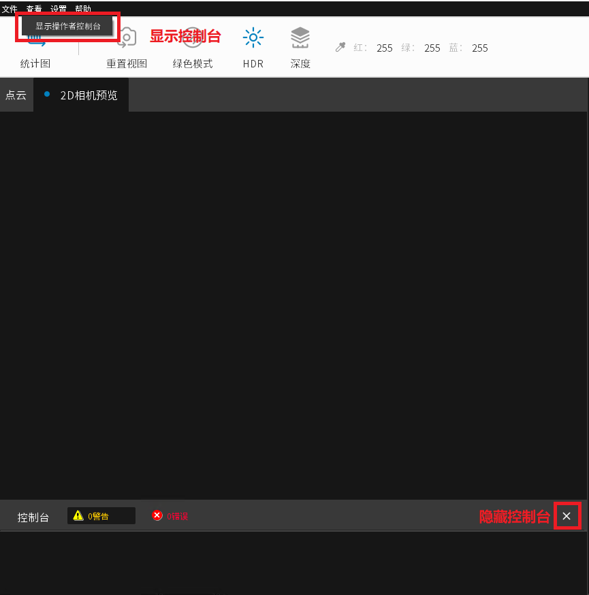
Task: Click the 0警告 warning indicator
Action: coord(101,515)
